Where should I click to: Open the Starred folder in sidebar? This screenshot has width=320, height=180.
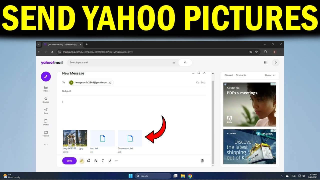point(46,100)
